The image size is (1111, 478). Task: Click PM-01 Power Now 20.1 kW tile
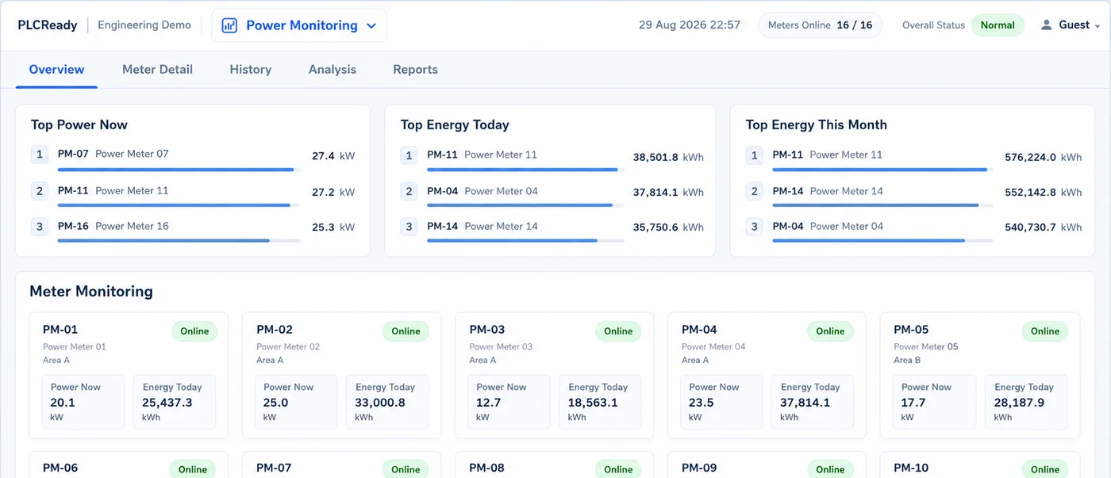pyautogui.click(x=83, y=402)
